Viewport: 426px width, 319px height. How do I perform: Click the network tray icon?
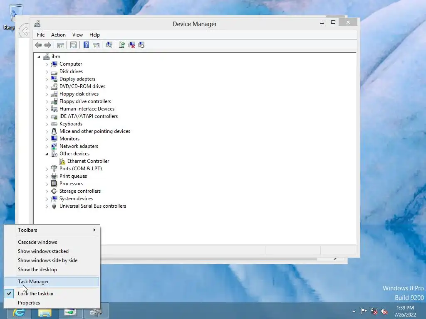pyautogui.click(x=374, y=311)
